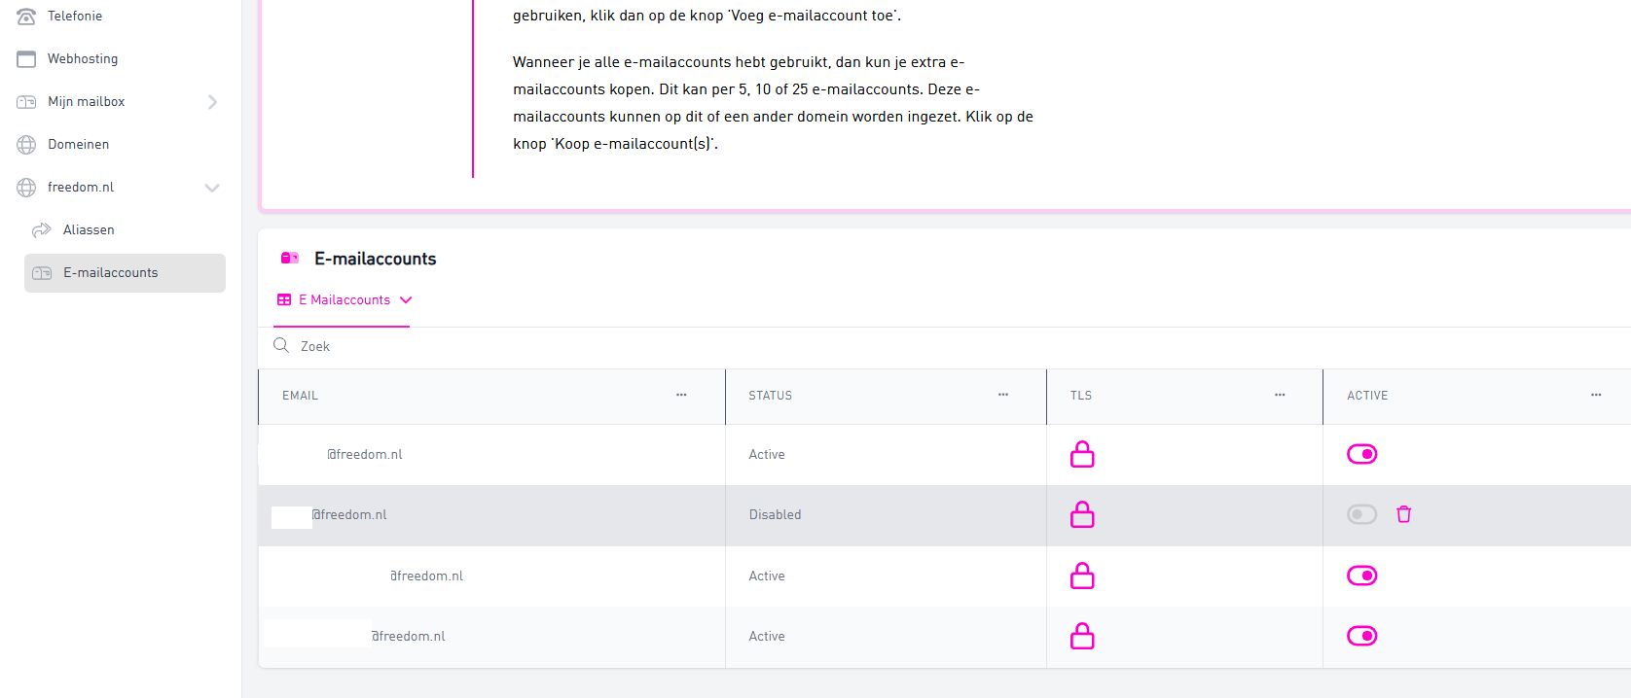The image size is (1631, 698).
Task: Open Telefonie in the sidebar
Action: 75,17
